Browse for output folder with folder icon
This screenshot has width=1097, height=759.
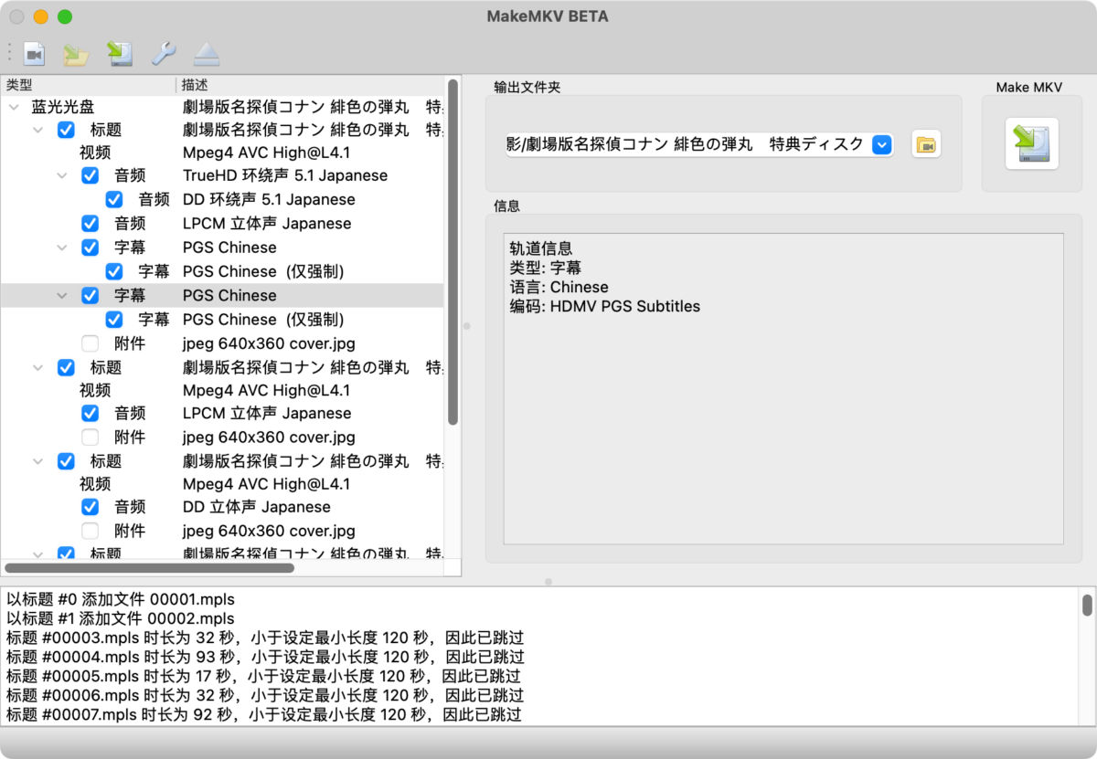[x=926, y=144]
